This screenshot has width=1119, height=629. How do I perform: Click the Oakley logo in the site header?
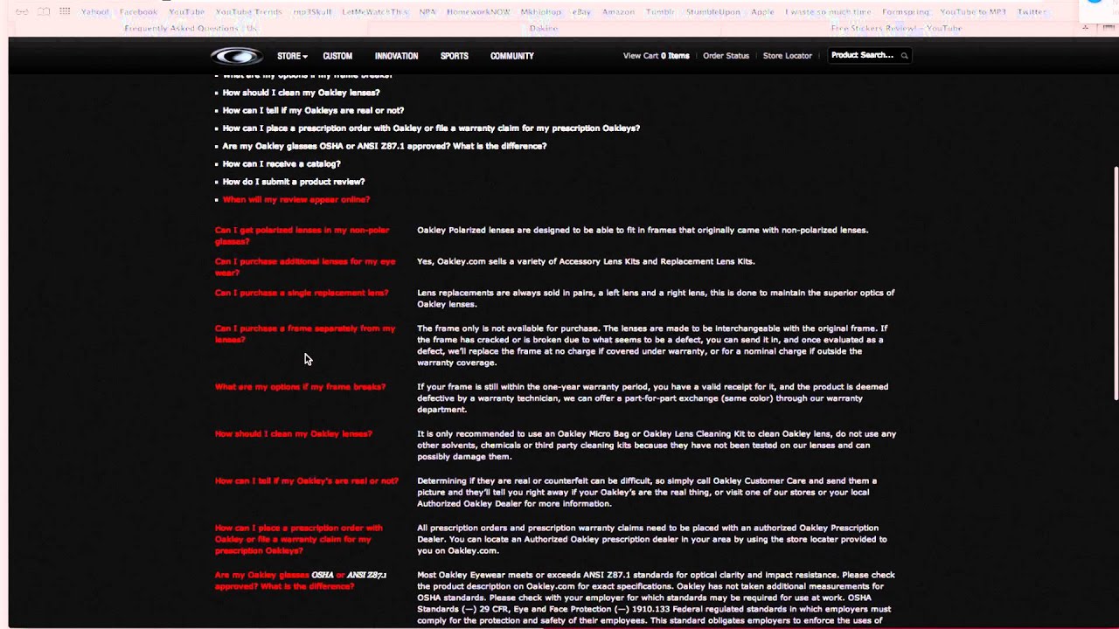coord(236,56)
